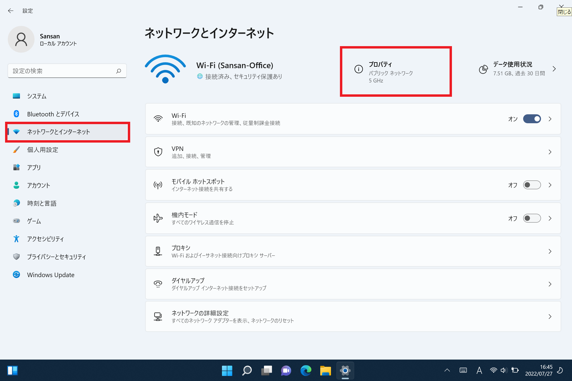Image resolution: width=572 pixels, height=381 pixels.
Task: Show hidden system tray icons chevron
Action: 447,370
